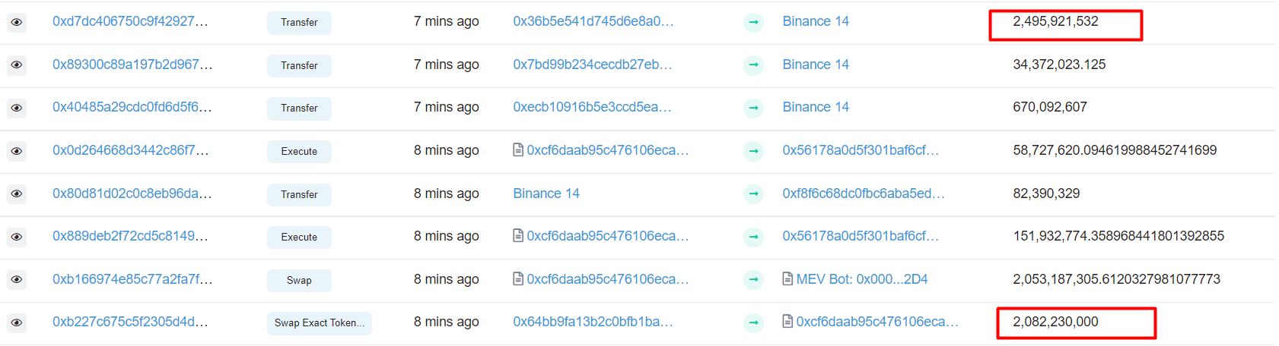Preview transaction 0x89300c89a197b2d967 with eye icon
1279x346 pixels.
click(x=16, y=65)
